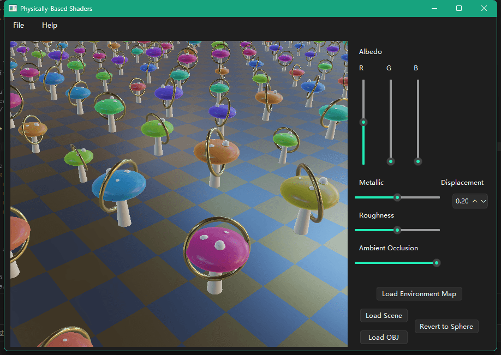Click the Metallic label
The image size is (501, 355).
click(x=371, y=183)
